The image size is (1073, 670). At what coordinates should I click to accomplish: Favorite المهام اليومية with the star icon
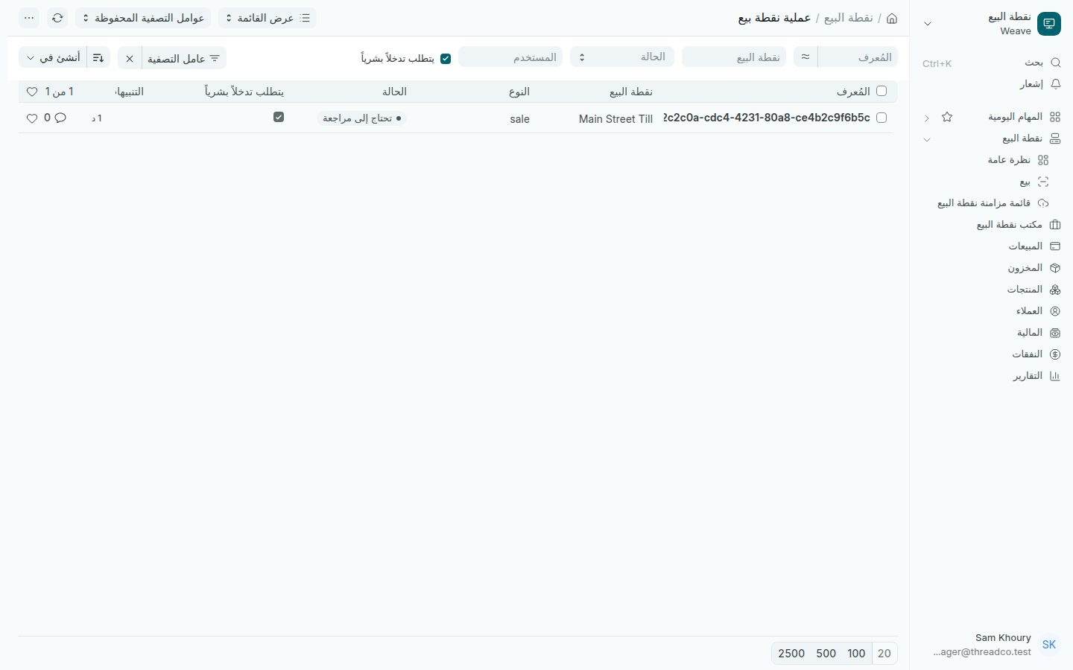click(x=947, y=117)
